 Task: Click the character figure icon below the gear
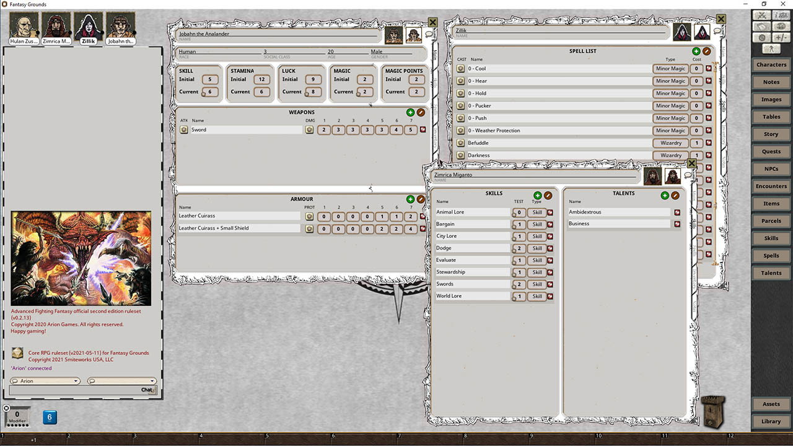coord(771,48)
